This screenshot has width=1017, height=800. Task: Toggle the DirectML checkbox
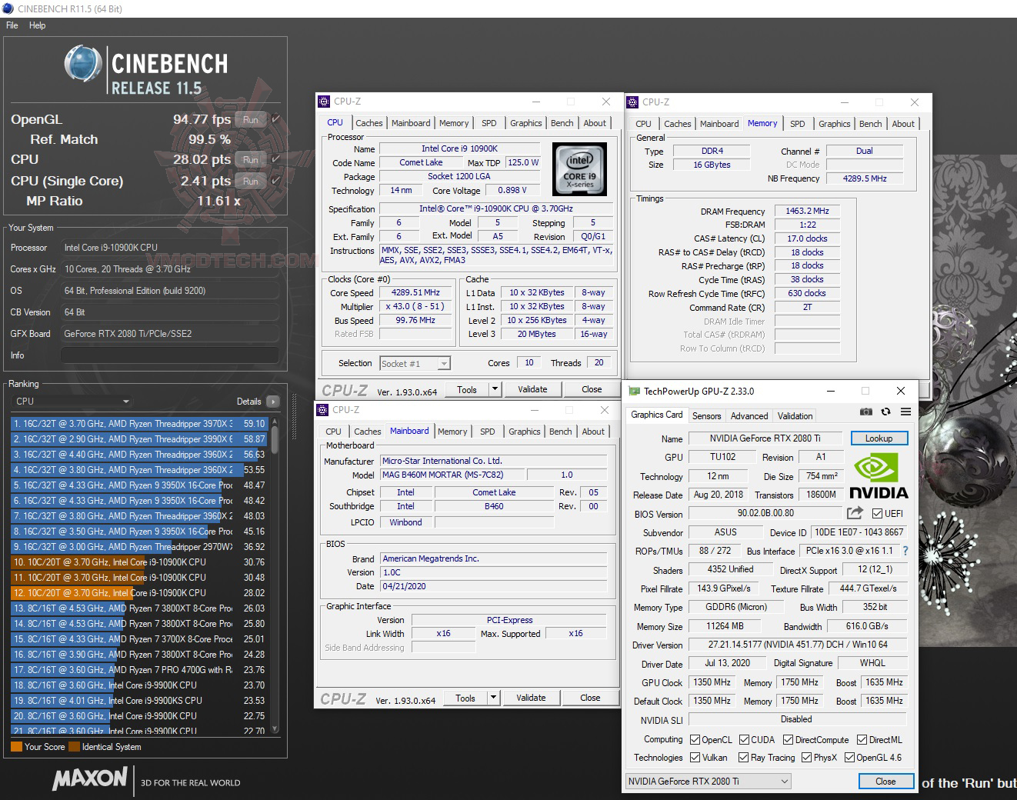(862, 740)
